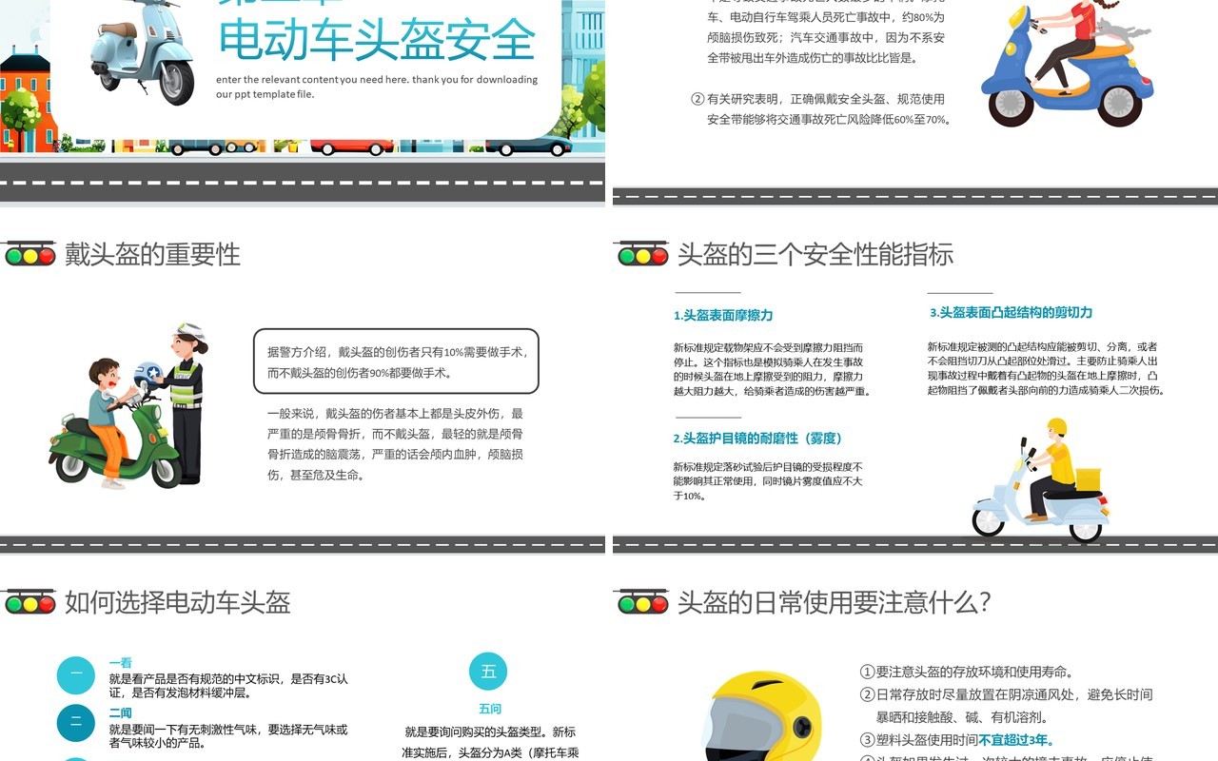
Task: Click the traffic light icon beside 头盔的三个安全性能指标
Action: click(x=642, y=254)
